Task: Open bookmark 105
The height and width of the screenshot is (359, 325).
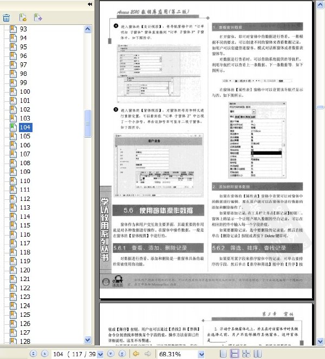Action: coord(25,136)
